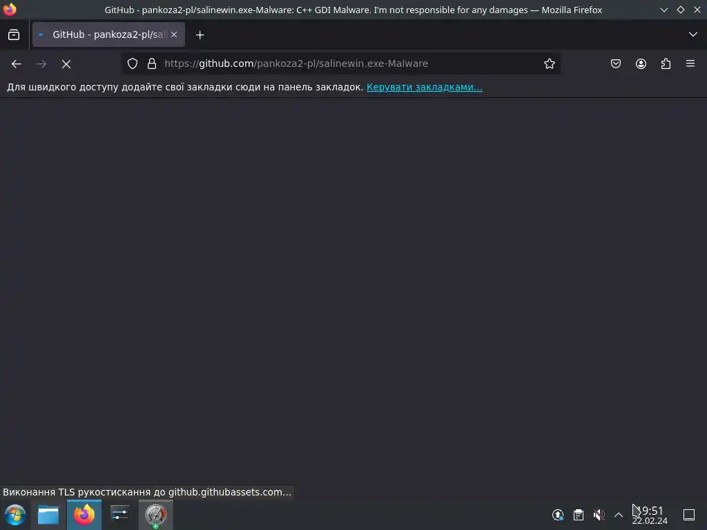Open tracking protection shield info
Viewport: 707px width, 530px height.
tap(132, 63)
